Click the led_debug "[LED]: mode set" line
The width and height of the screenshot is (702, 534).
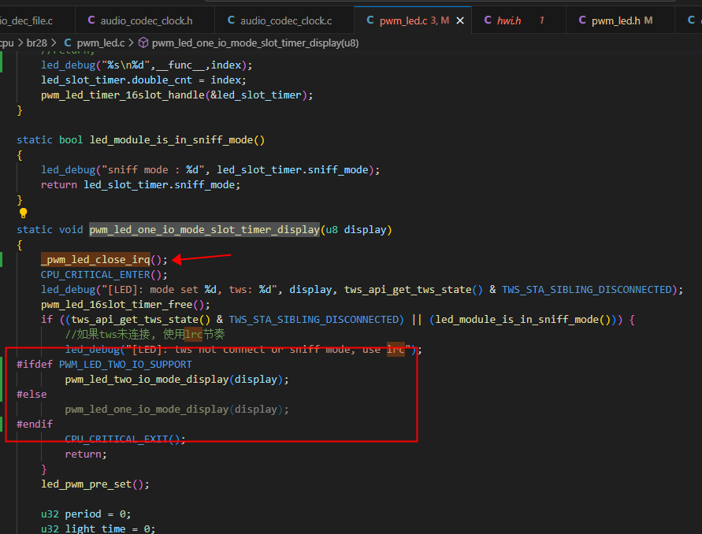point(362,290)
